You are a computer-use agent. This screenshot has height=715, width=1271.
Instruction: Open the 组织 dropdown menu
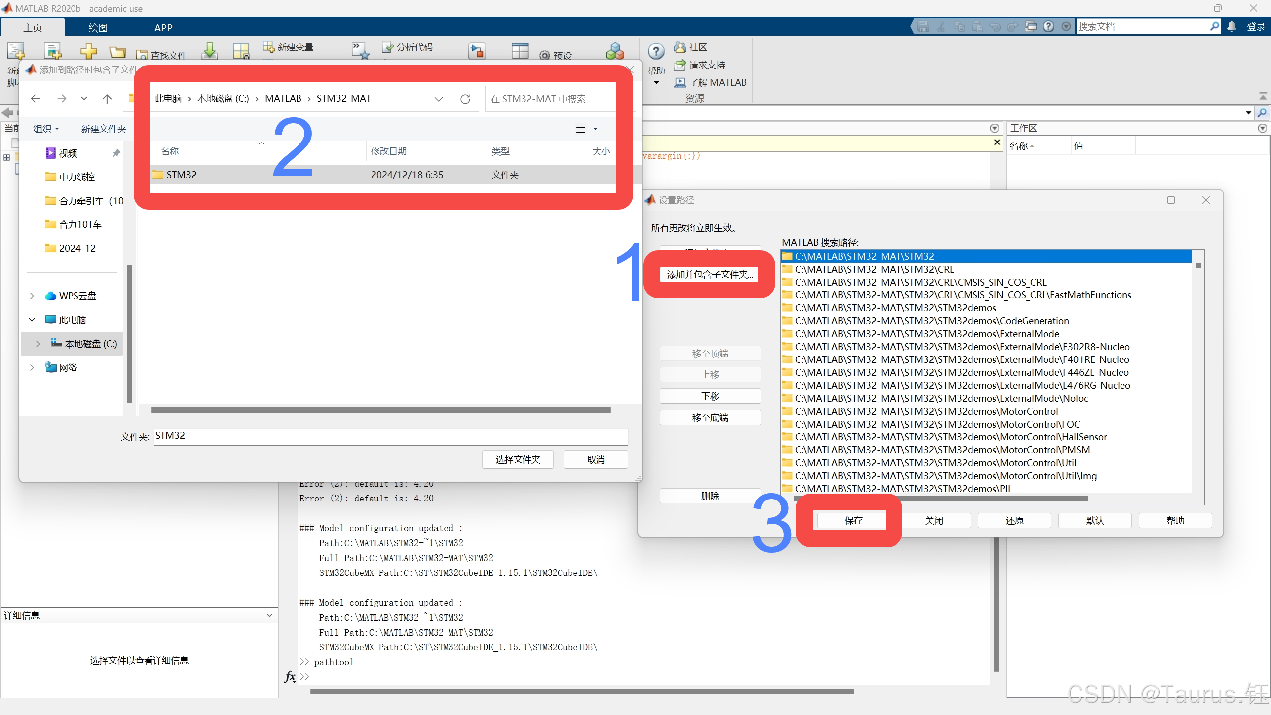tap(46, 129)
